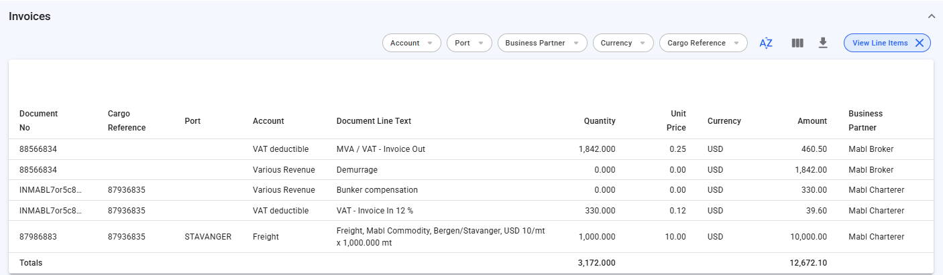Click the Document Line Text header
The image size is (943, 275).
pos(374,121)
